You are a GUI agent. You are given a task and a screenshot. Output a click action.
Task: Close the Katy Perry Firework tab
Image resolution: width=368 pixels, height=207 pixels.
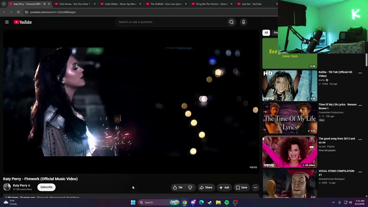pos(49,4)
